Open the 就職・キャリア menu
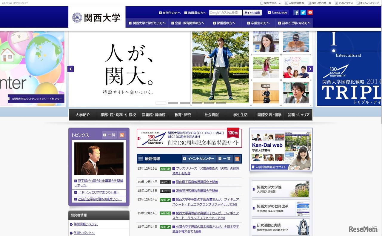This screenshot has height=236, width=382. coord(298,115)
